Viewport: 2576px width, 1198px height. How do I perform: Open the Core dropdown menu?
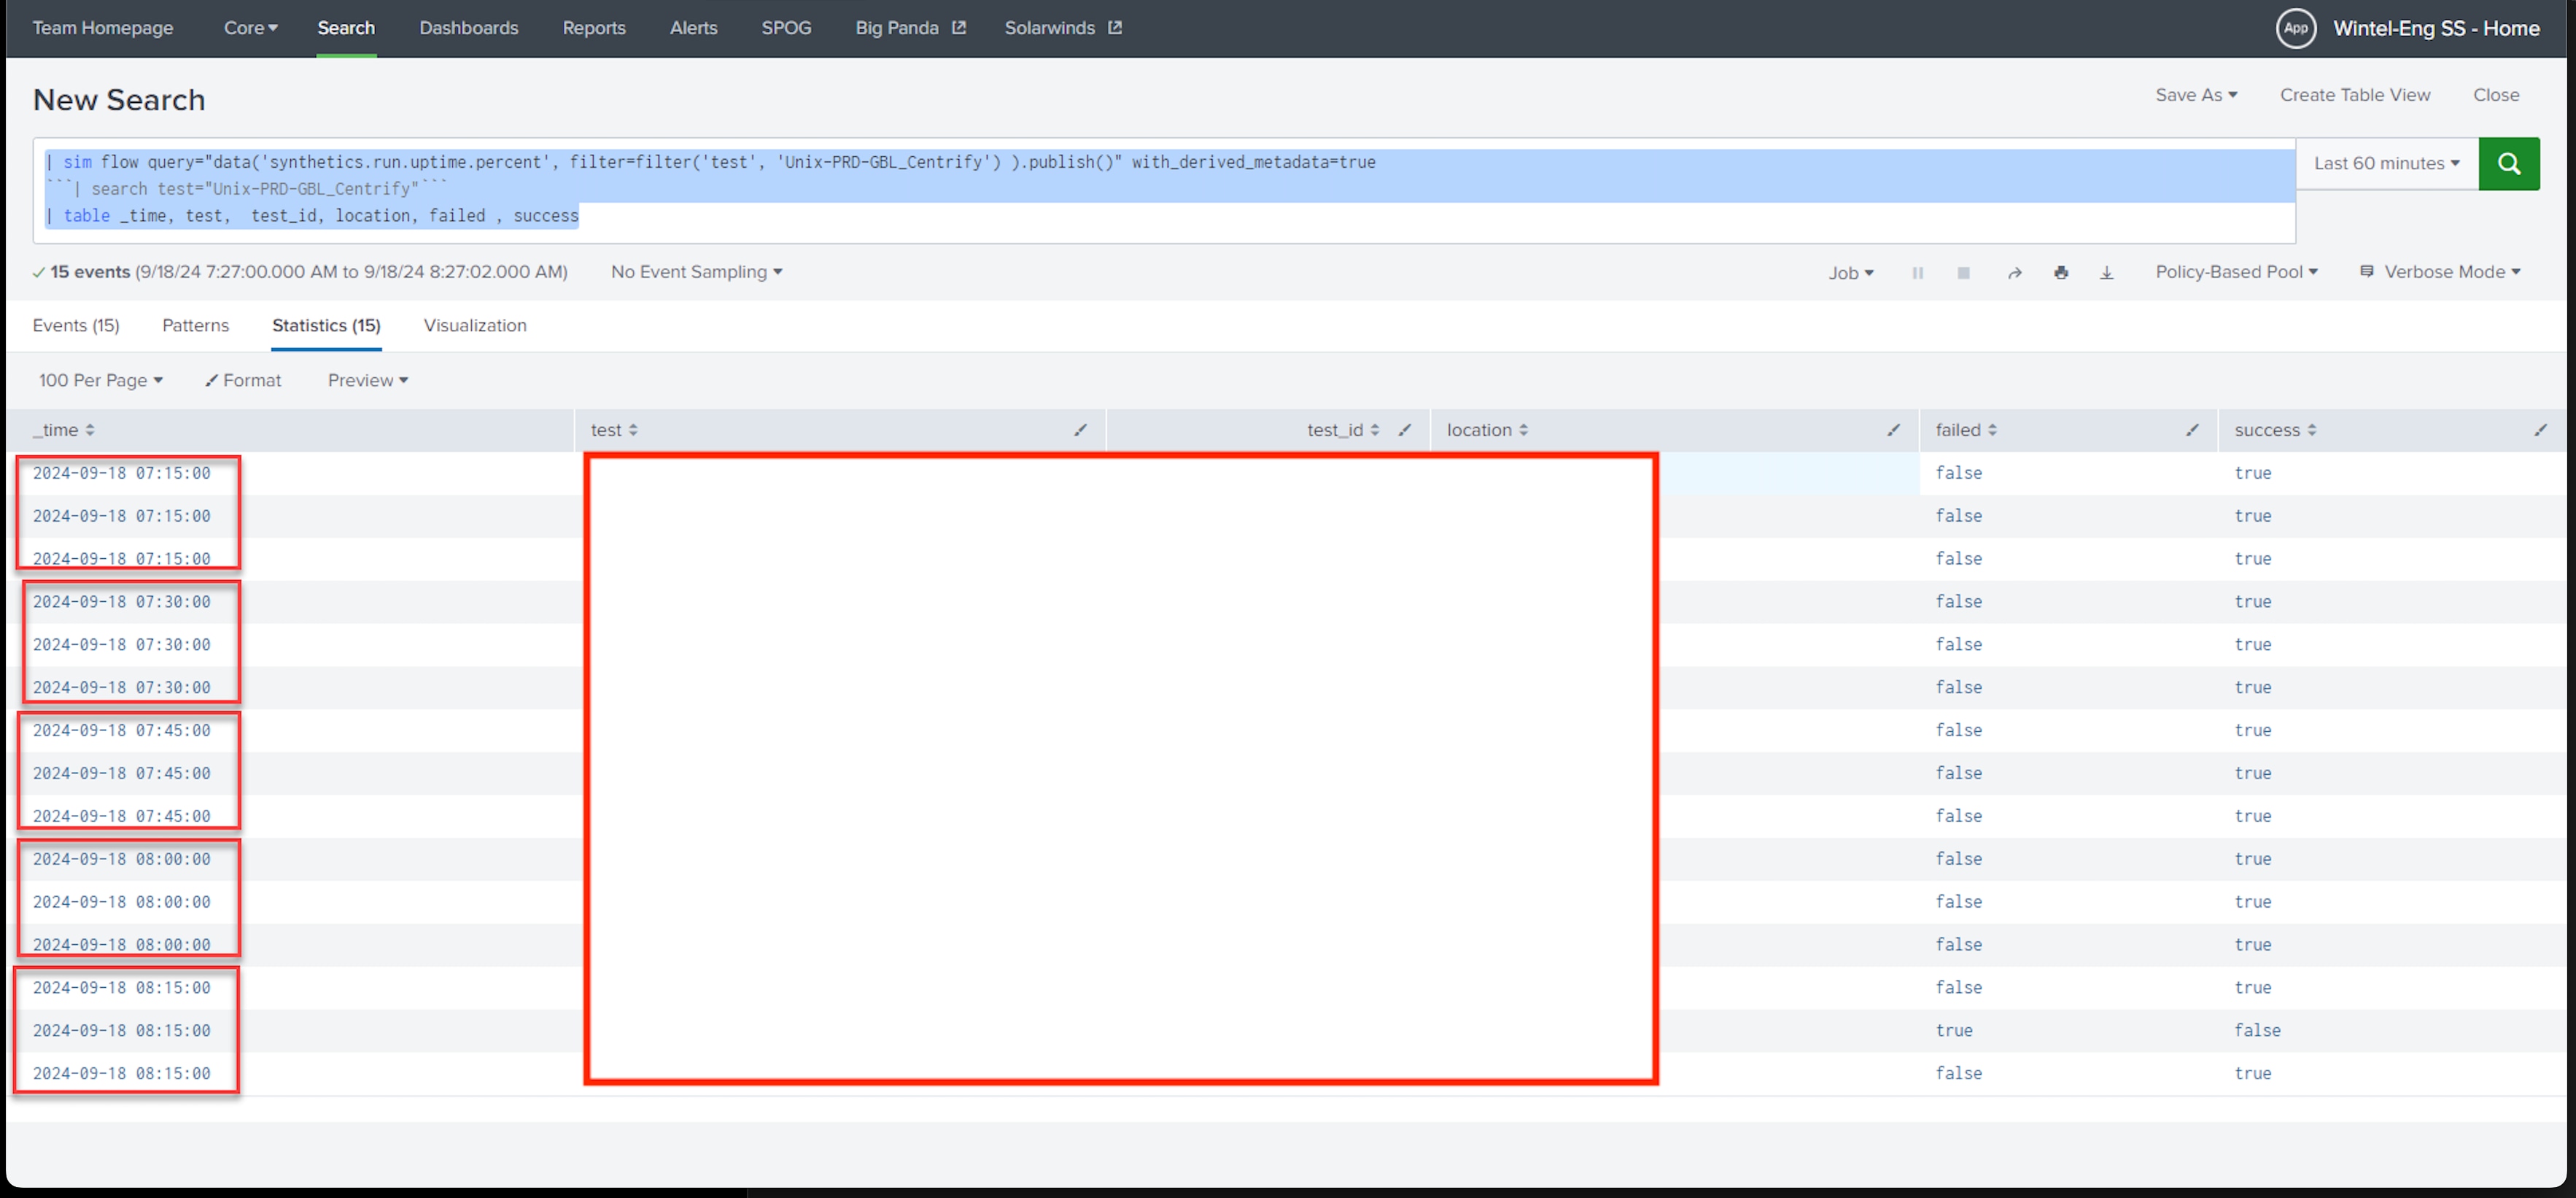tap(250, 28)
